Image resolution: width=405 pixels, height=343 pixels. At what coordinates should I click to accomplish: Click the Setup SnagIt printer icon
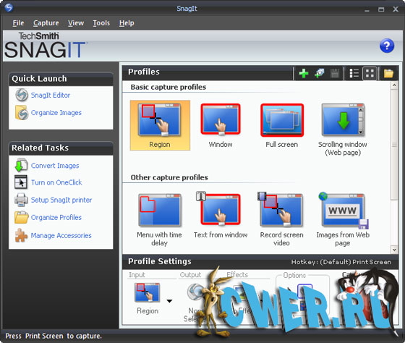[x=21, y=200]
